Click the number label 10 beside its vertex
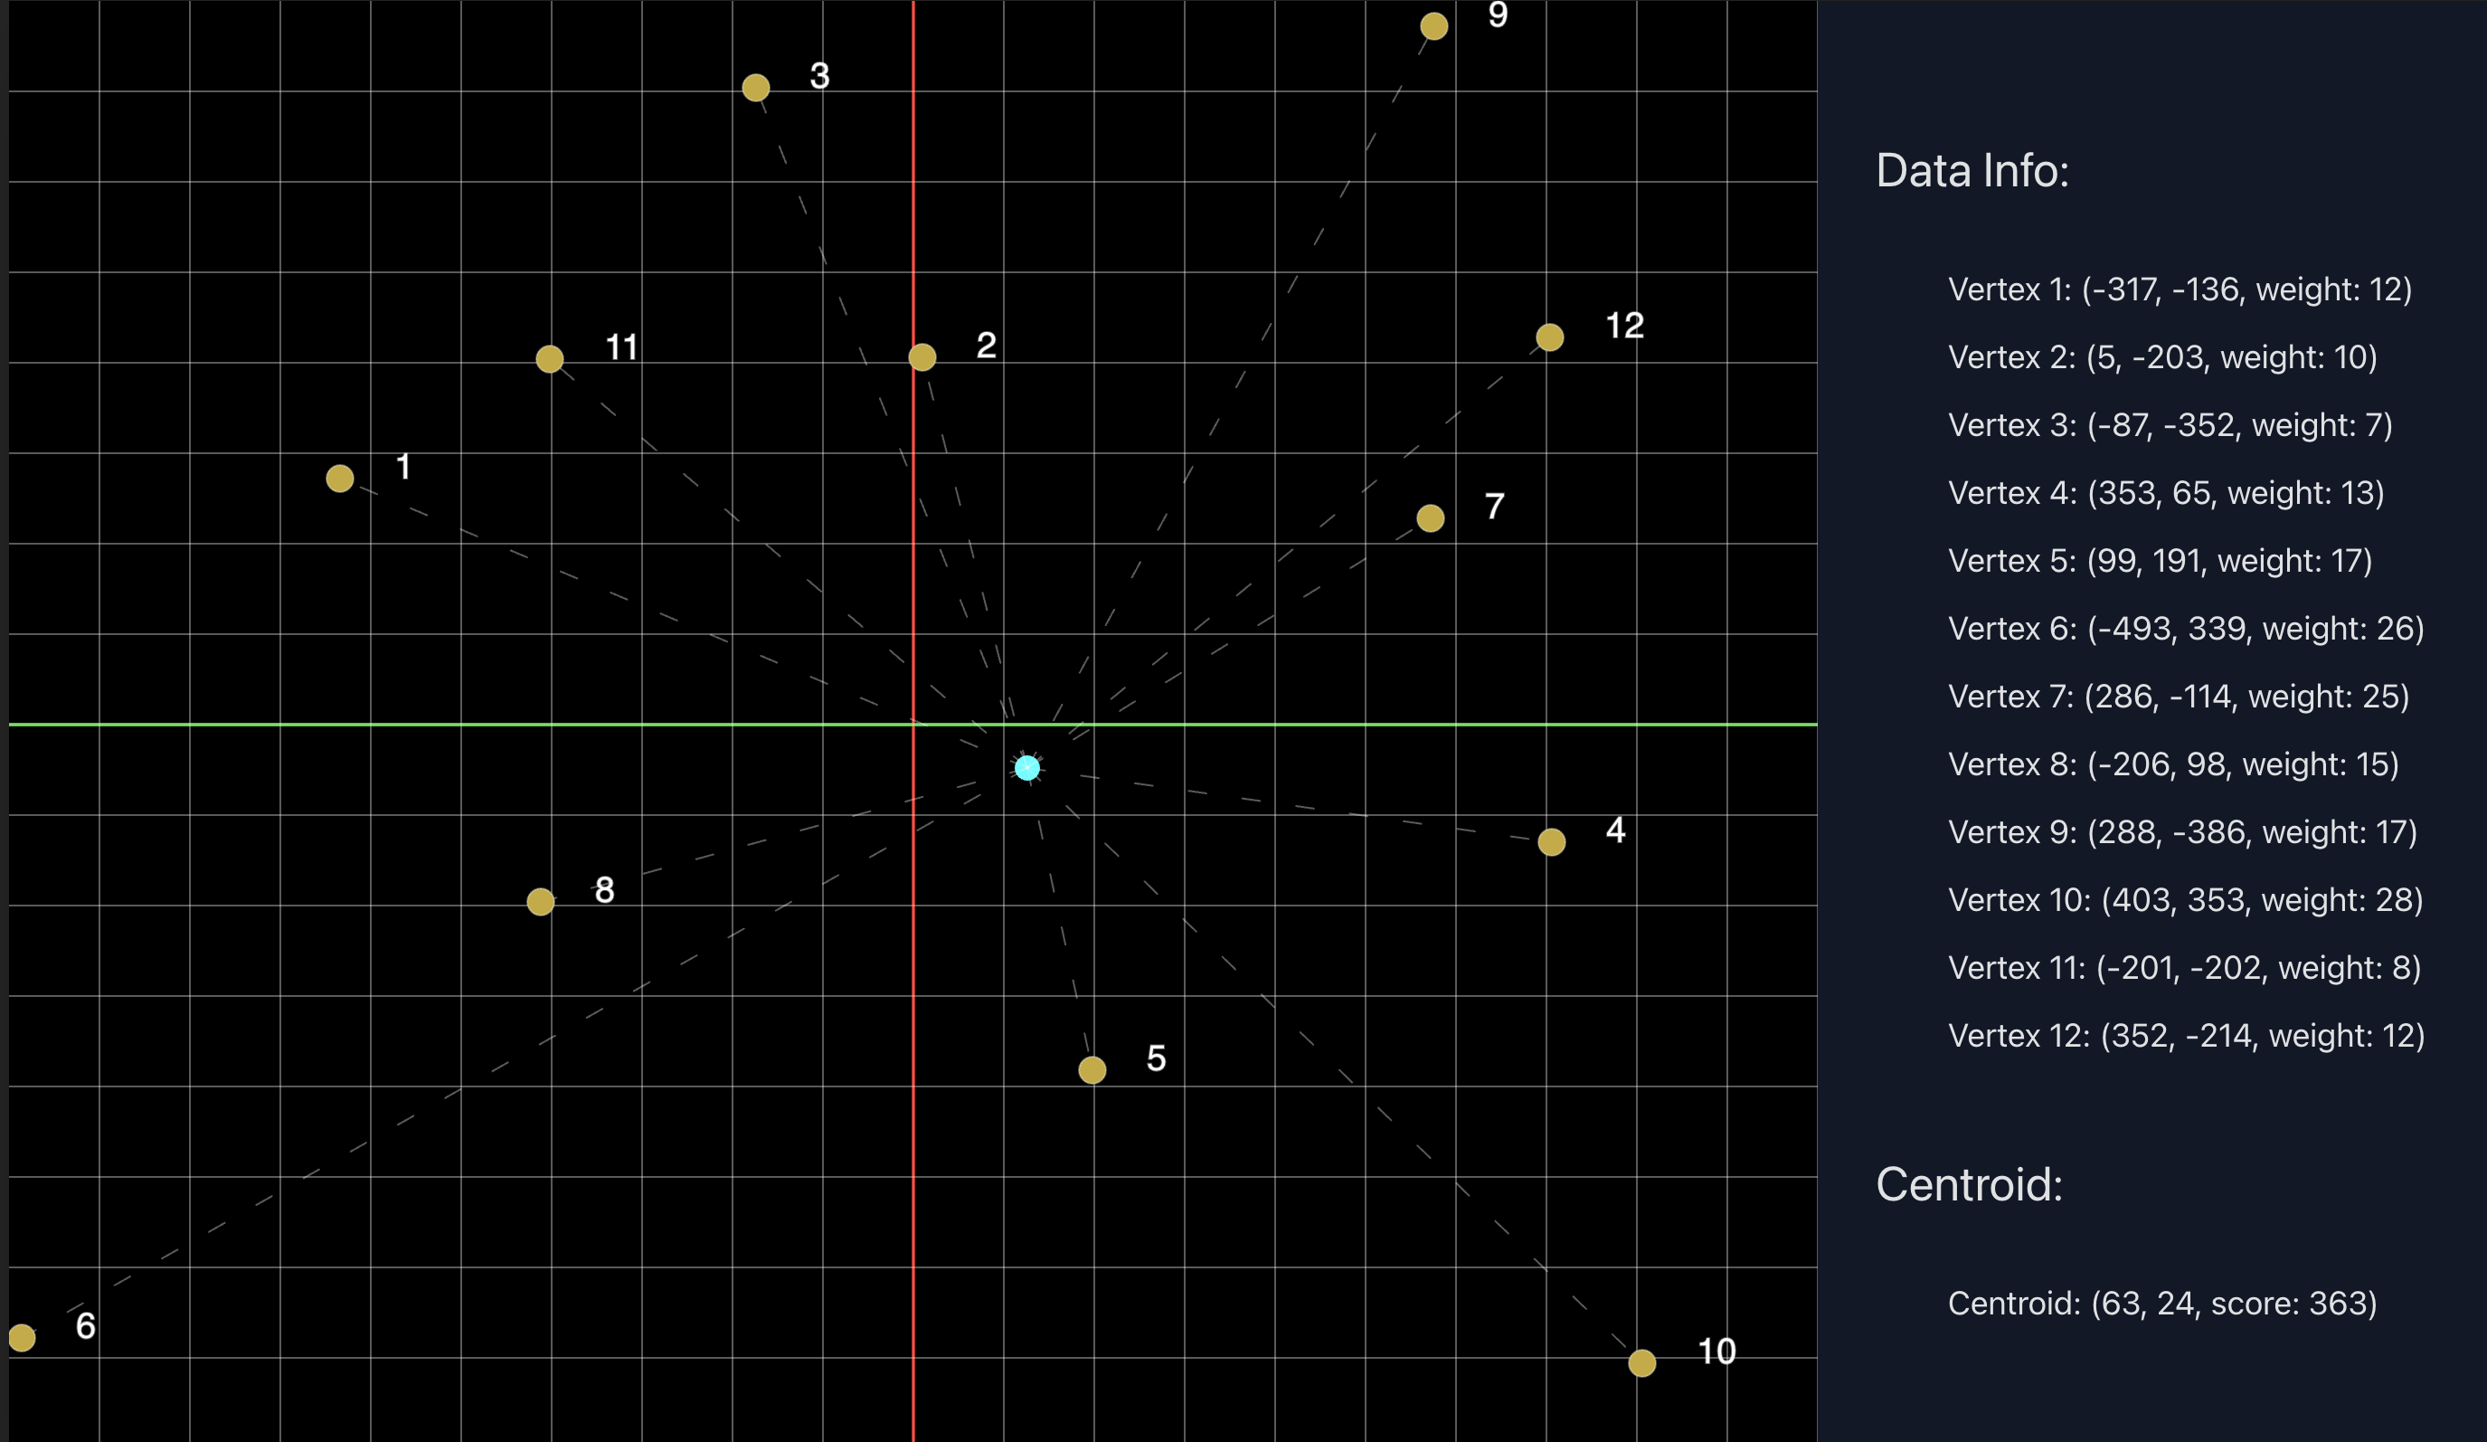 coord(1716,1352)
